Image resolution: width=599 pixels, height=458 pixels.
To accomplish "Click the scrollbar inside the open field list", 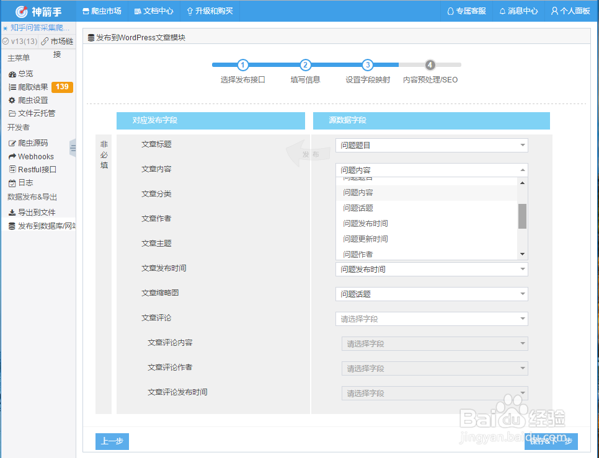I will [521, 217].
